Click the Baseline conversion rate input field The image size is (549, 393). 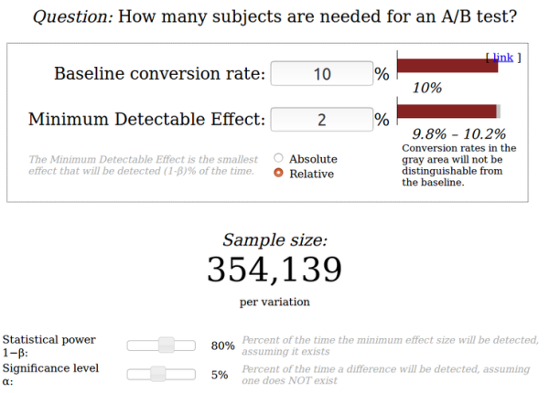pyautogui.click(x=321, y=74)
